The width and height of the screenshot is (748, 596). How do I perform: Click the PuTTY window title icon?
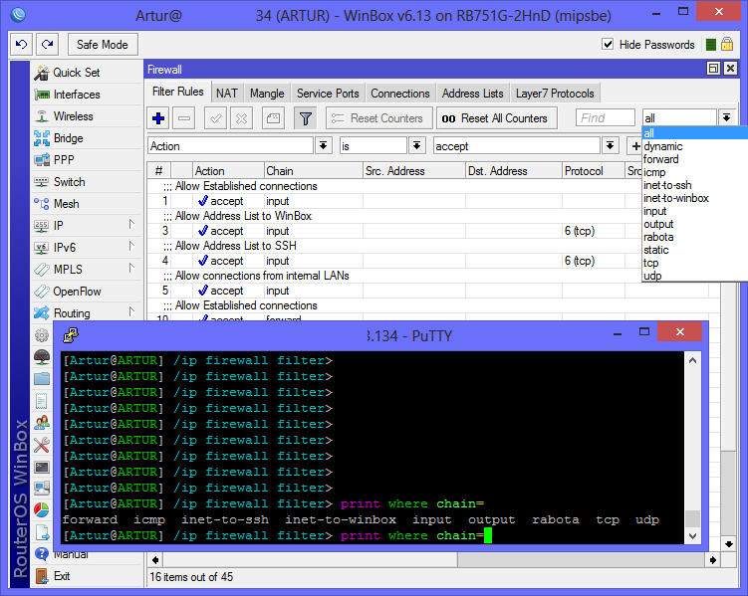click(x=71, y=335)
